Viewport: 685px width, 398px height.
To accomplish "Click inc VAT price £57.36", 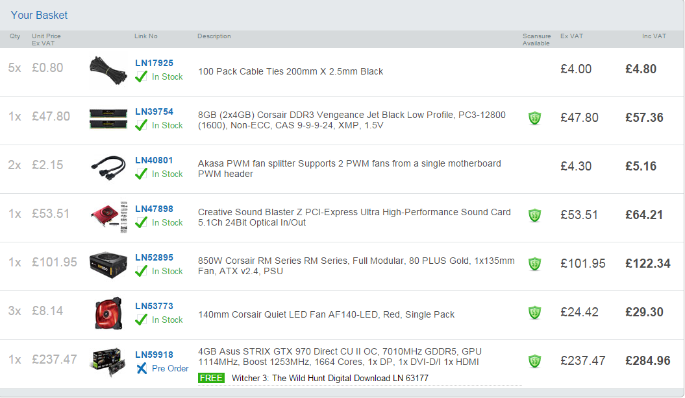I will pos(644,118).
